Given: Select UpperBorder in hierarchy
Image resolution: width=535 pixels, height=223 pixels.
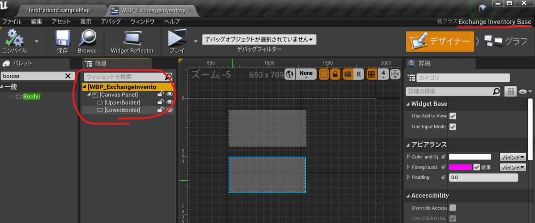Looking at the screenshot, I should pyautogui.click(x=122, y=102).
